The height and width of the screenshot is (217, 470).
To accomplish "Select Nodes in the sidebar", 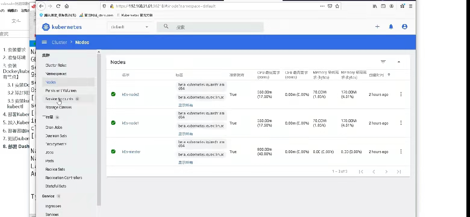I will 51,82.
